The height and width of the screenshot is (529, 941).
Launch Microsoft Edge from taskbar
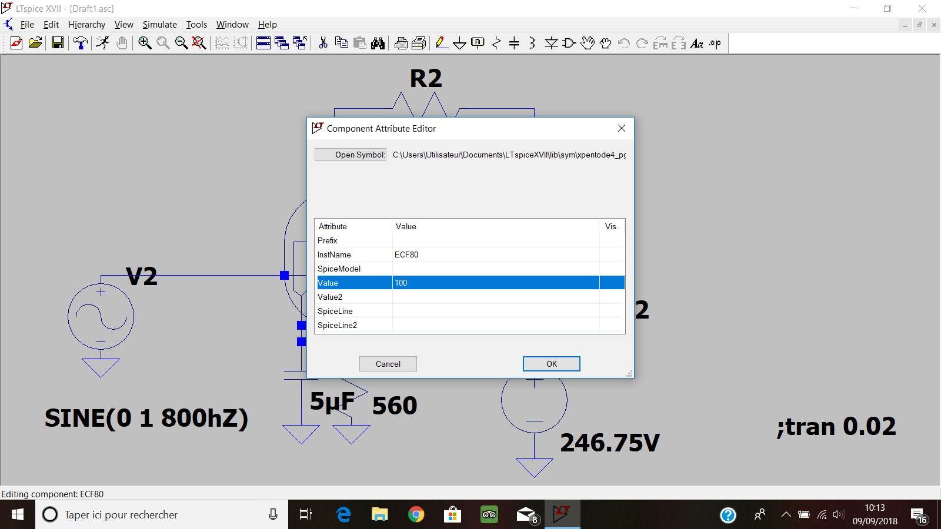pyautogui.click(x=343, y=514)
